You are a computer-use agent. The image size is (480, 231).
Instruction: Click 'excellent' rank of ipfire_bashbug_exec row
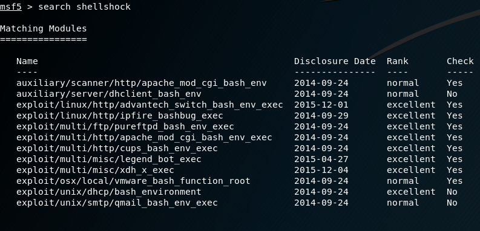pyautogui.click(x=411, y=115)
